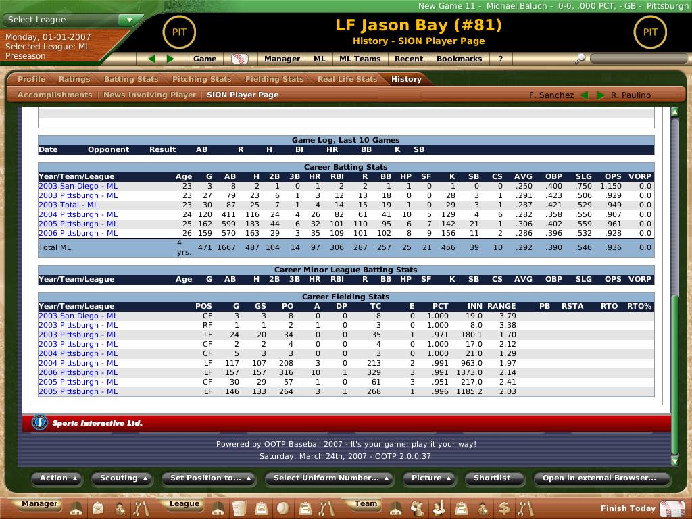Click the League baseball icon
The height and width of the screenshot is (519, 692).
click(283, 508)
